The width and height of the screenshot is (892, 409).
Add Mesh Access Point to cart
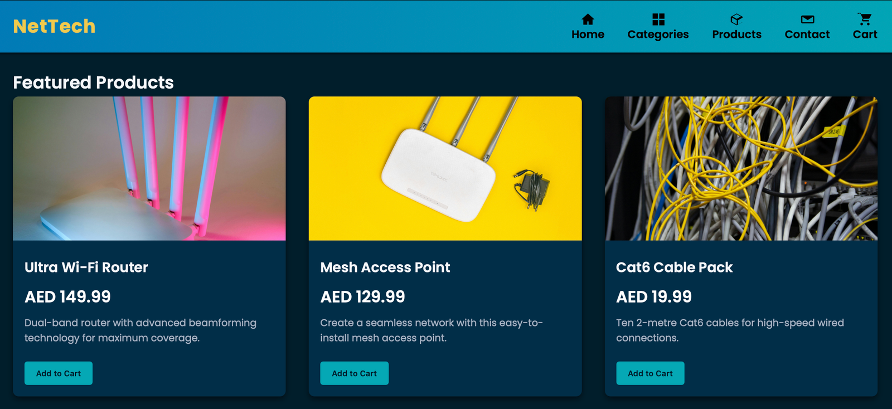click(354, 373)
